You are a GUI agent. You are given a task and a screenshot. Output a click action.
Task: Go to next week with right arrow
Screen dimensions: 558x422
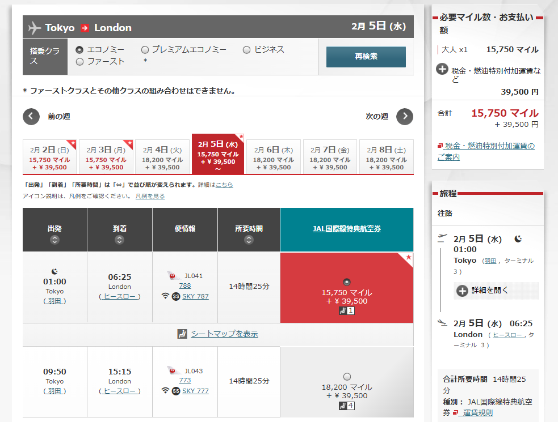pyautogui.click(x=405, y=117)
